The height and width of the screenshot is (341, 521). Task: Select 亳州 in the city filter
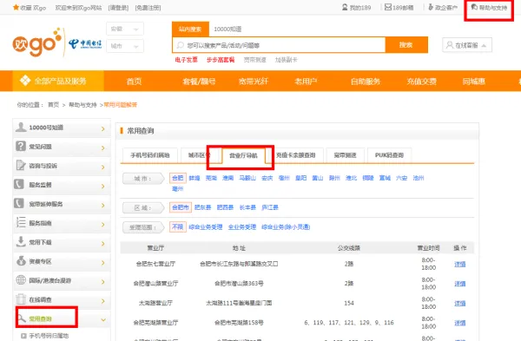click(177, 189)
